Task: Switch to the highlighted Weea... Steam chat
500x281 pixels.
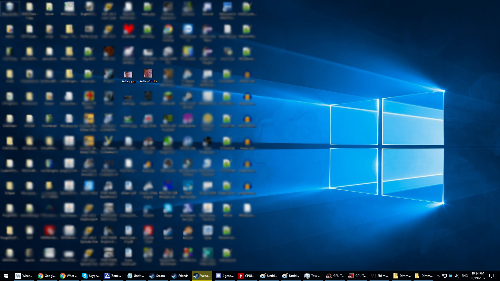Action: pyautogui.click(x=202, y=276)
